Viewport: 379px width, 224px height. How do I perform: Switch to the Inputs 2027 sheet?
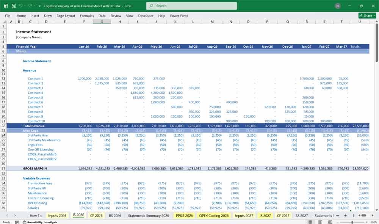[244, 216]
